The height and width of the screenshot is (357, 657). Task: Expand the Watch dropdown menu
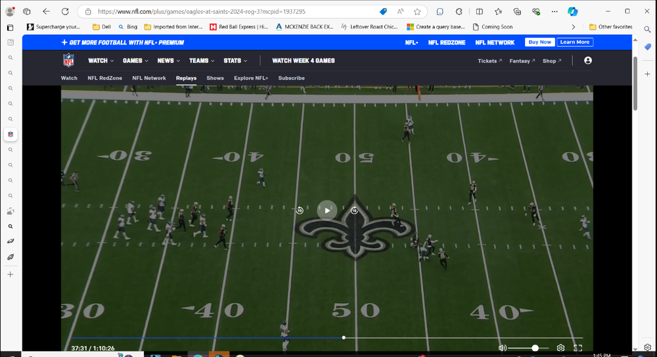[101, 60]
